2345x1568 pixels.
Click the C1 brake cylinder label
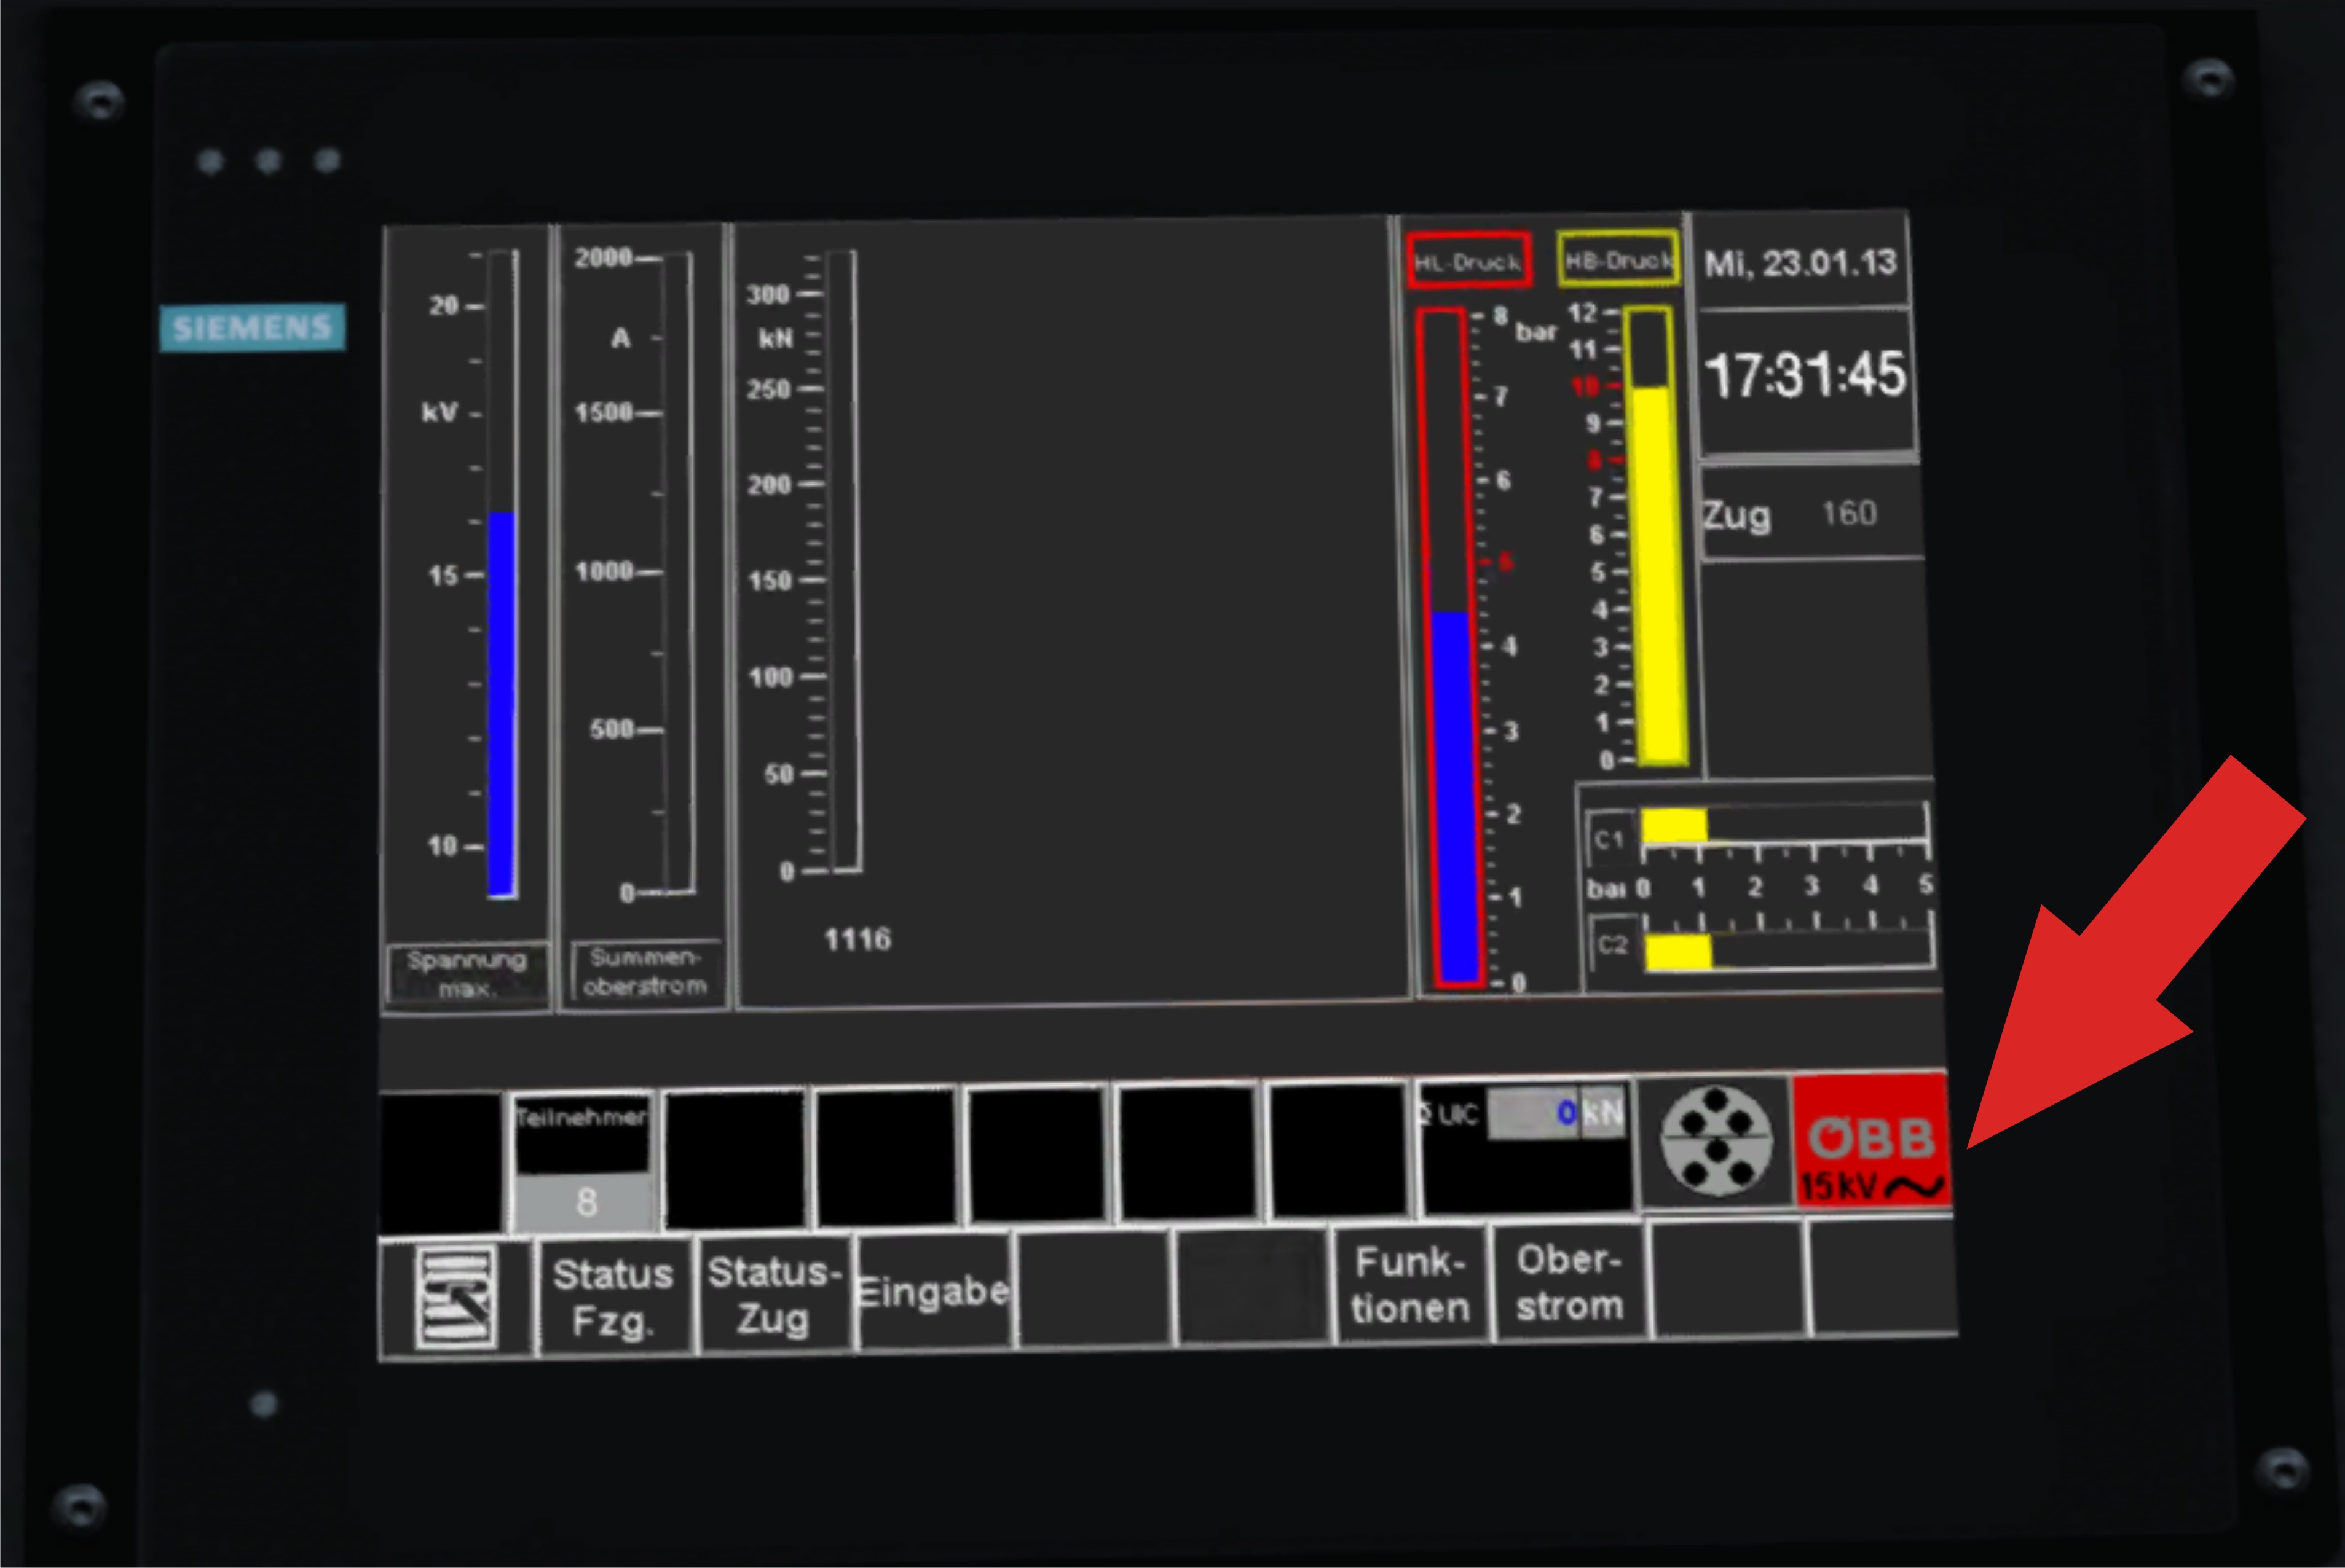click(1609, 839)
